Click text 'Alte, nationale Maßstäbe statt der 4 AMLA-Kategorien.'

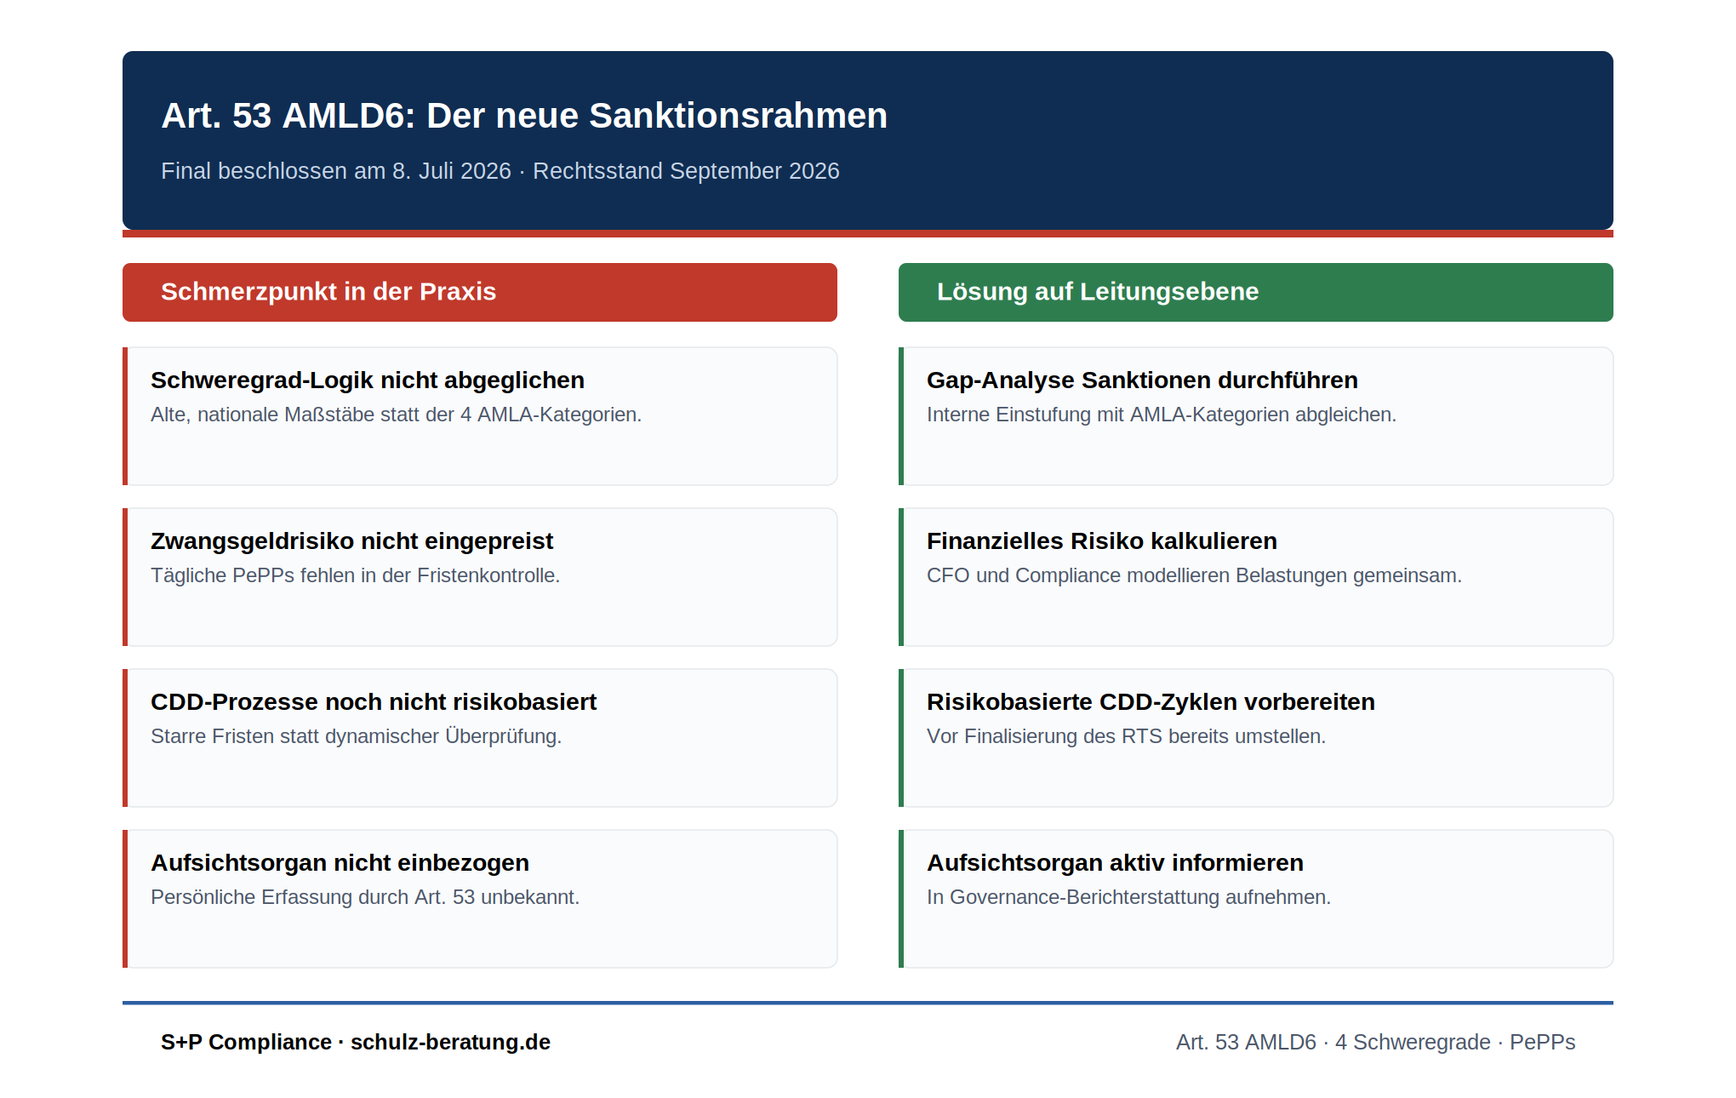tap(397, 415)
